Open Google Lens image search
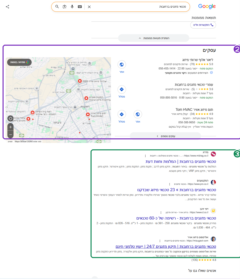Screen dimensions: 240x279 click(65, 7)
